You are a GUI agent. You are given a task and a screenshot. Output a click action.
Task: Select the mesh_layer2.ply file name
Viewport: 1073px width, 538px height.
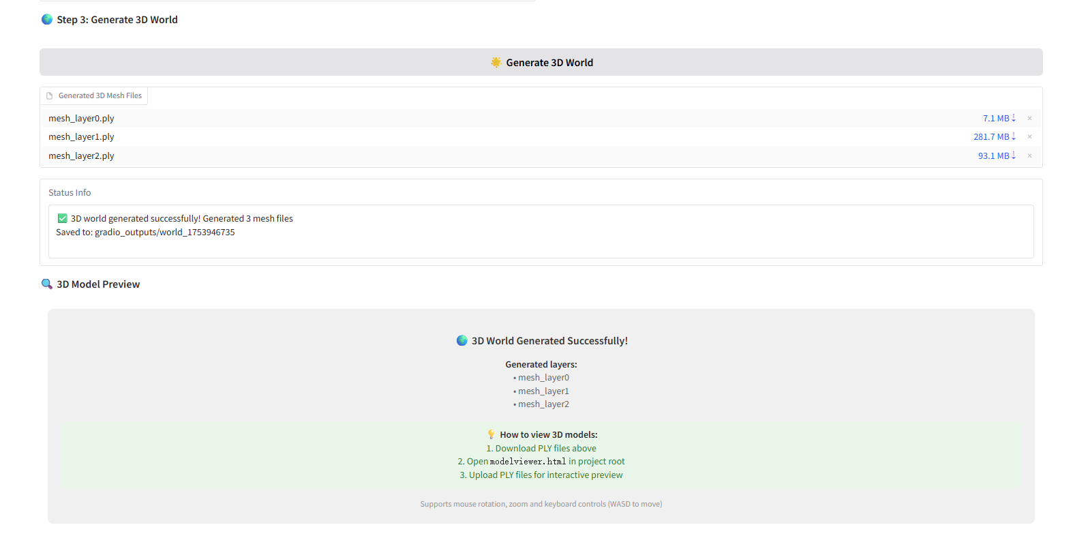tap(81, 156)
